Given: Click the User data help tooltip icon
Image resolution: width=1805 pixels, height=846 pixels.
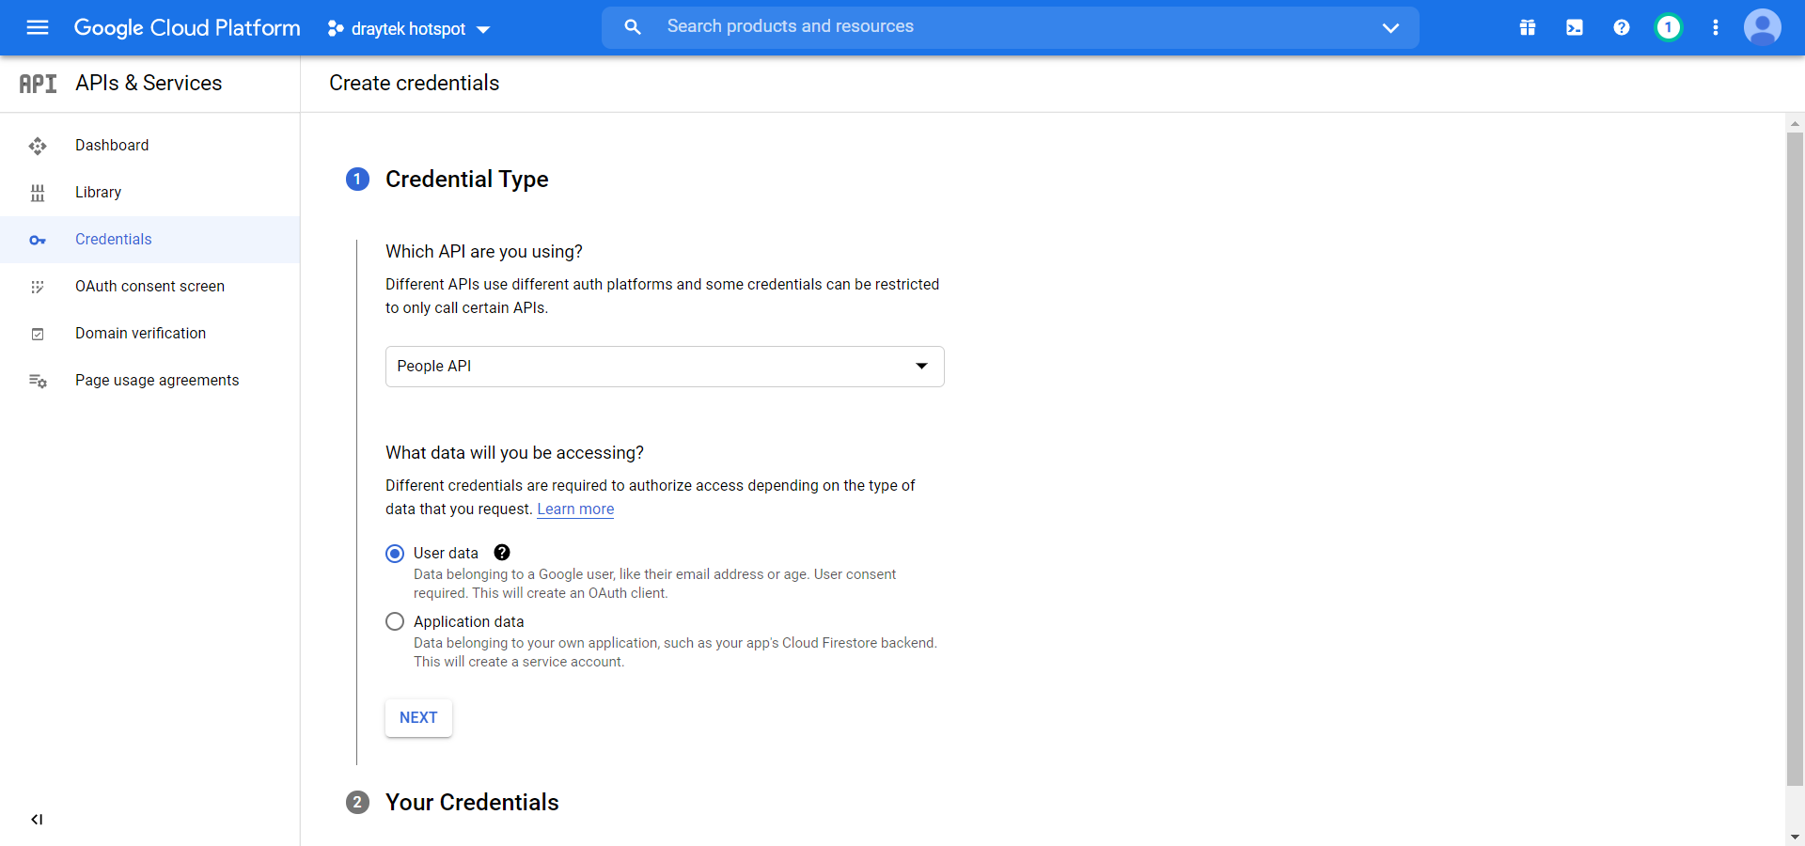Looking at the screenshot, I should coord(502,553).
